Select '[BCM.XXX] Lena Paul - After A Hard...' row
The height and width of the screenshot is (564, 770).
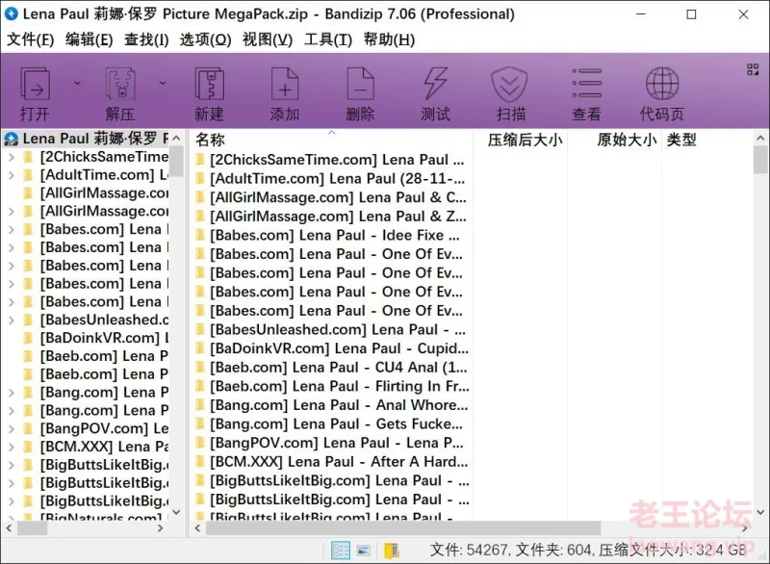(331, 461)
